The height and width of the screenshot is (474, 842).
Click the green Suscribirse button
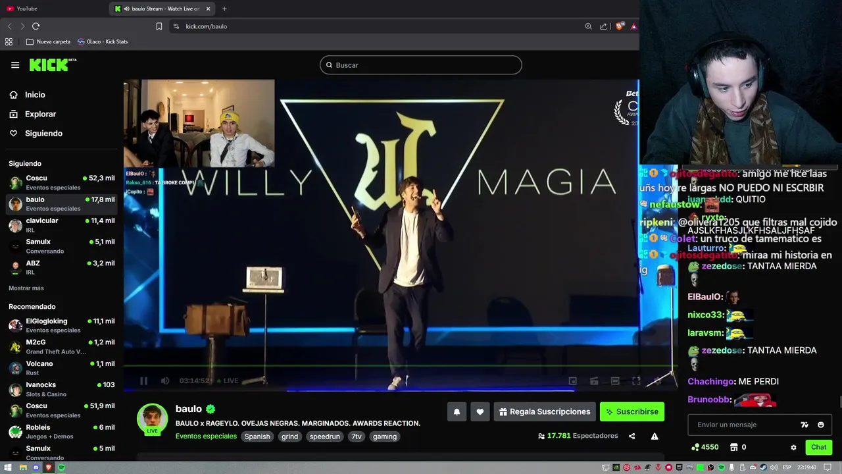pyautogui.click(x=632, y=411)
